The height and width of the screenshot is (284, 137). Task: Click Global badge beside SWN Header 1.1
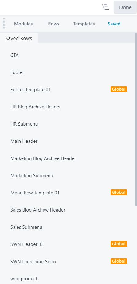119,244
